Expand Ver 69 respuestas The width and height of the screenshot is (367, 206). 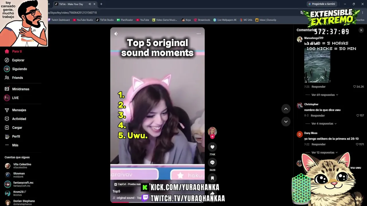pyautogui.click(x=325, y=95)
